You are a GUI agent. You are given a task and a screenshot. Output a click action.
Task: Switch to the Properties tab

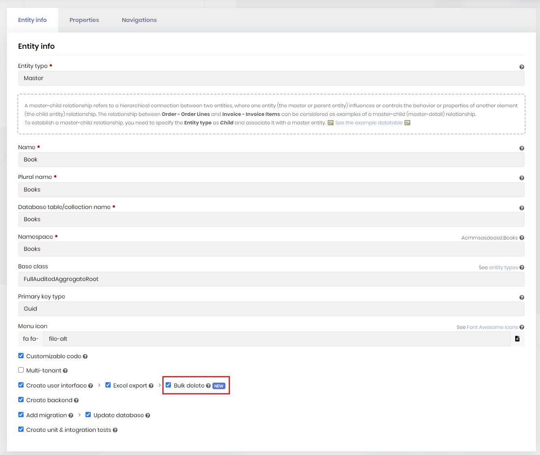(84, 20)
